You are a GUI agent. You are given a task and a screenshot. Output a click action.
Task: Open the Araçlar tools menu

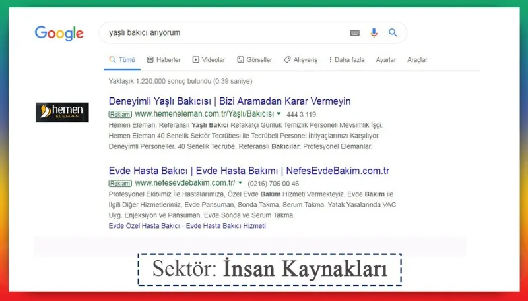(417, 60)
